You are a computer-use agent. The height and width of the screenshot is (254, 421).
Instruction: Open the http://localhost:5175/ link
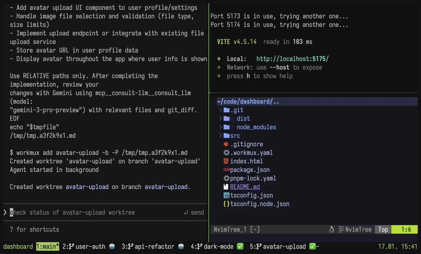pos(293,59)
